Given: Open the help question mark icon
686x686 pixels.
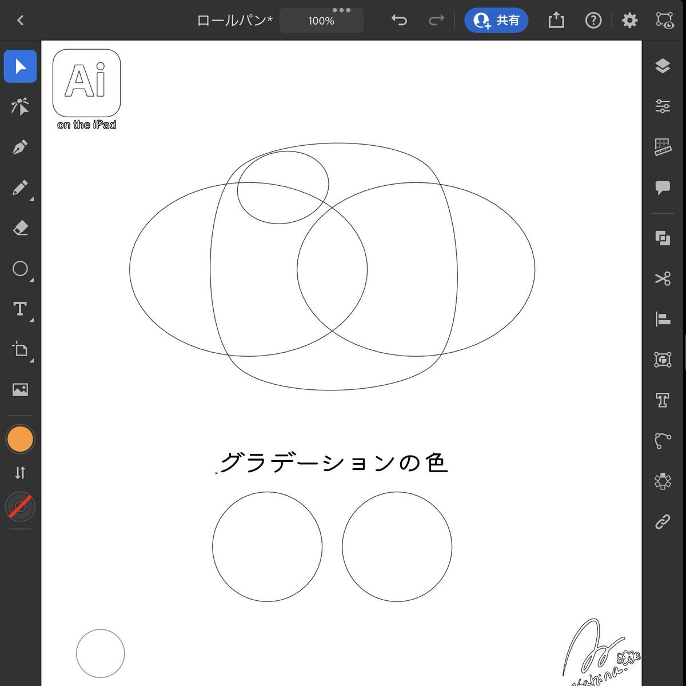Looking at the screenshot, I should click(x=593, y=21).
